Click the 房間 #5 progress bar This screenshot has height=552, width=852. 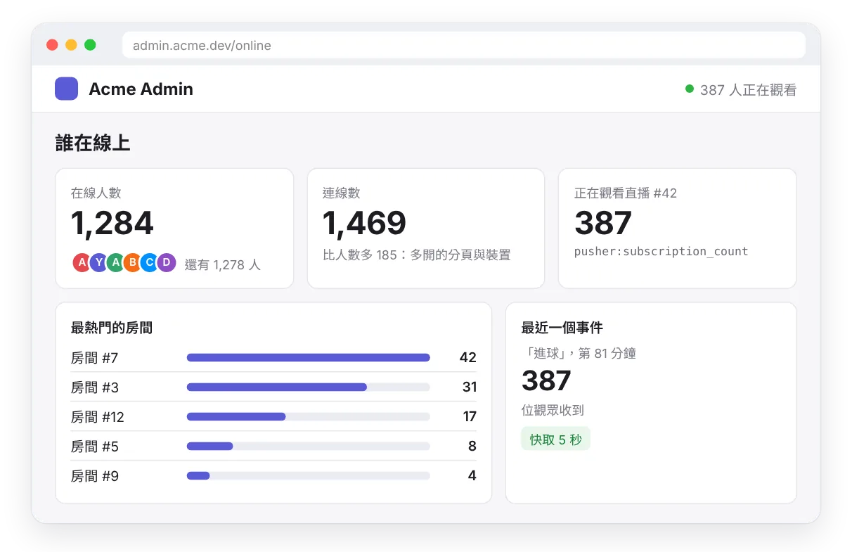coord(309,447)
